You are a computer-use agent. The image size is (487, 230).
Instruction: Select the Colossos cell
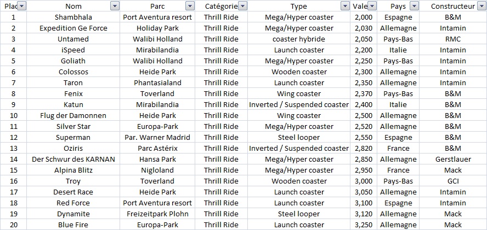click(x=73, y=72)
